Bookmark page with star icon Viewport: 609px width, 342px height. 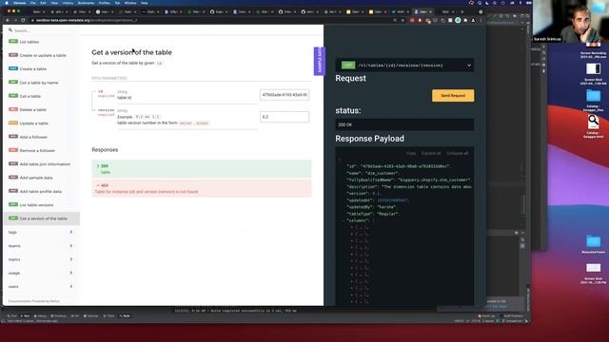(x=403, y=20)
